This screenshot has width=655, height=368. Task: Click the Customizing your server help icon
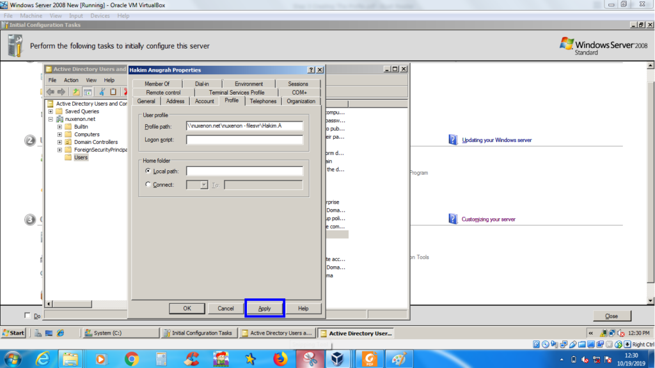[453, 219]
